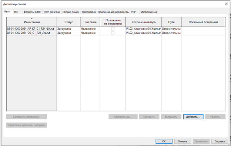Viewport: 231px width, 146px height.
Task: Click local alias field of АР_КР row
Action: click(x=203, y=29)
